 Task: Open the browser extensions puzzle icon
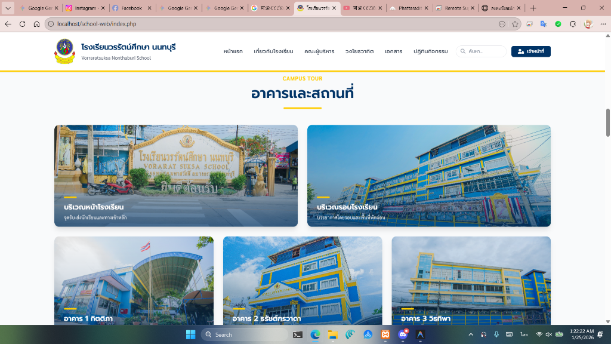573,25
